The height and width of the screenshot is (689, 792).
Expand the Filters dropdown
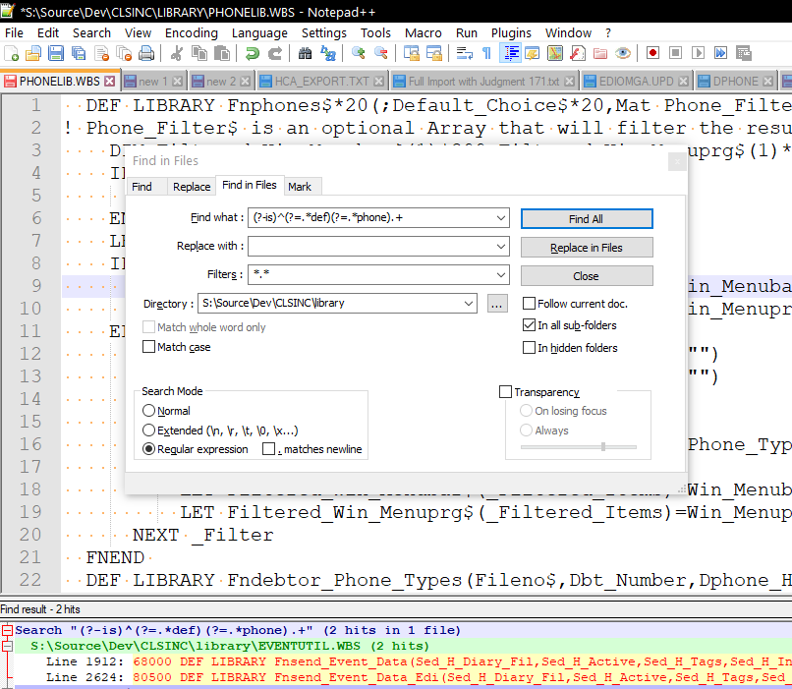tap(500, 275)
